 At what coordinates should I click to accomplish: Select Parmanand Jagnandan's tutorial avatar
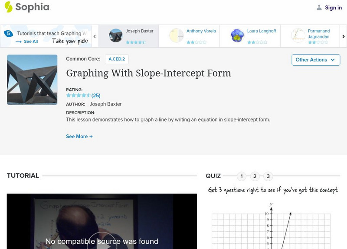298,35
